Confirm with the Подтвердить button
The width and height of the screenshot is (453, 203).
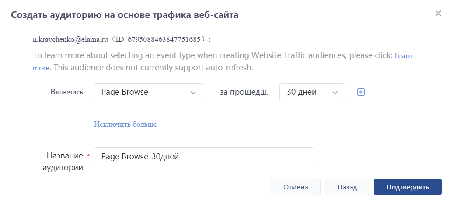pyautogui.click(x=408, y=187)
